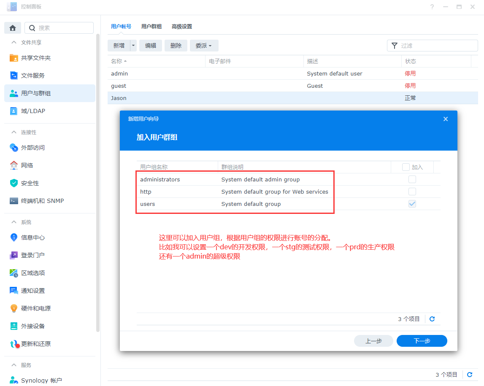The image size is (484, 386).
Task: Open 终端机和 SNMP terminal icon
Action: tap(14, 201)
